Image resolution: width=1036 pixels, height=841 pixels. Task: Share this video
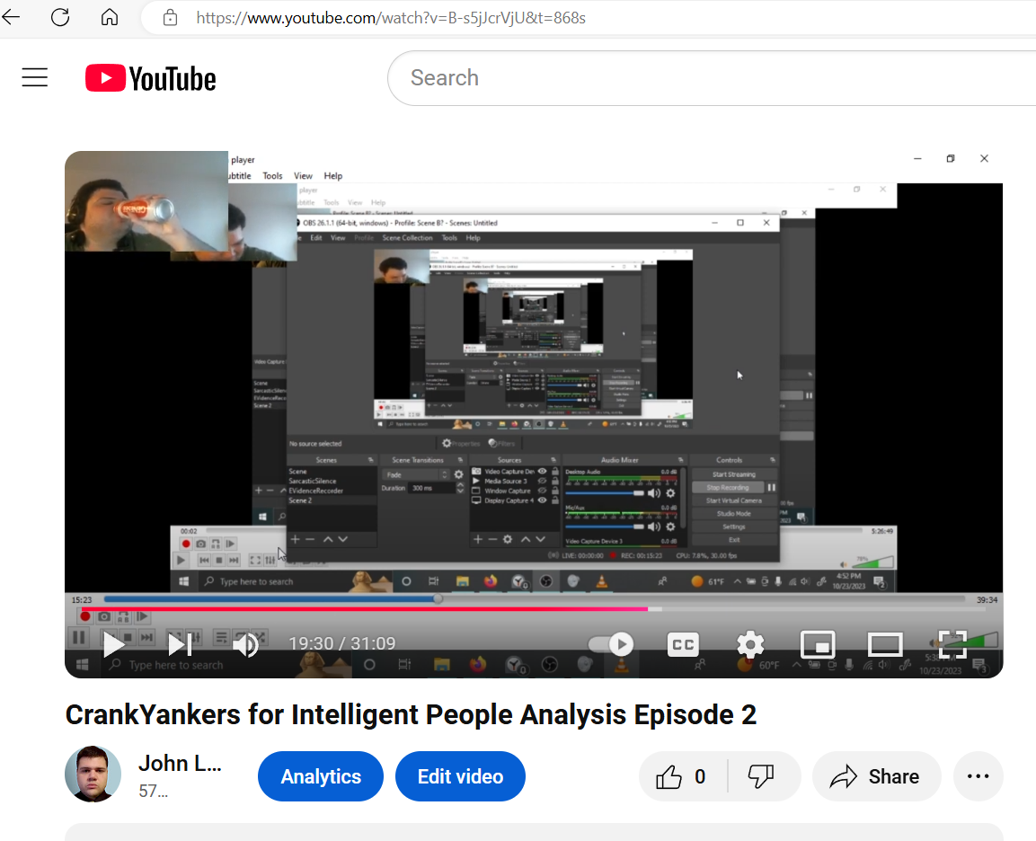875,776
